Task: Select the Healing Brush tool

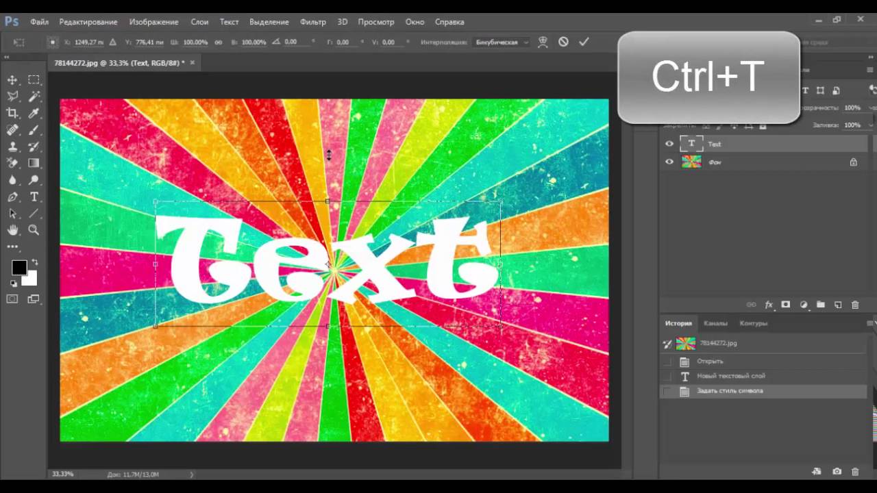Action: tap(12, 130)
